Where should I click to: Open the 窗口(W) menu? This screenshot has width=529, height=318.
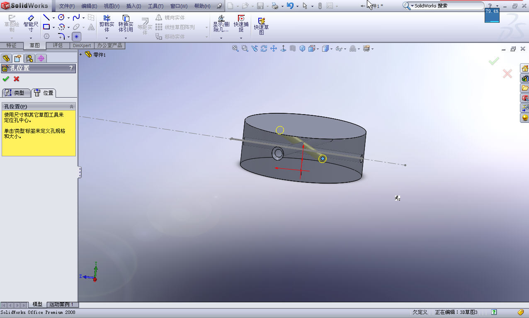179,6
